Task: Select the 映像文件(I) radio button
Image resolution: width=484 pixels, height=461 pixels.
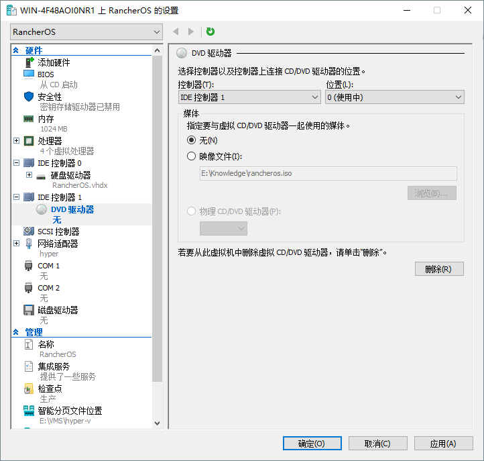Action: tap(191, 156)
